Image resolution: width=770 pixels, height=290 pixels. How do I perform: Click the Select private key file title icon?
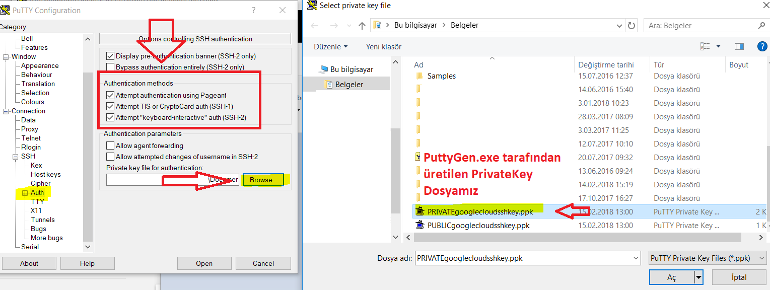tap(312, 6)
